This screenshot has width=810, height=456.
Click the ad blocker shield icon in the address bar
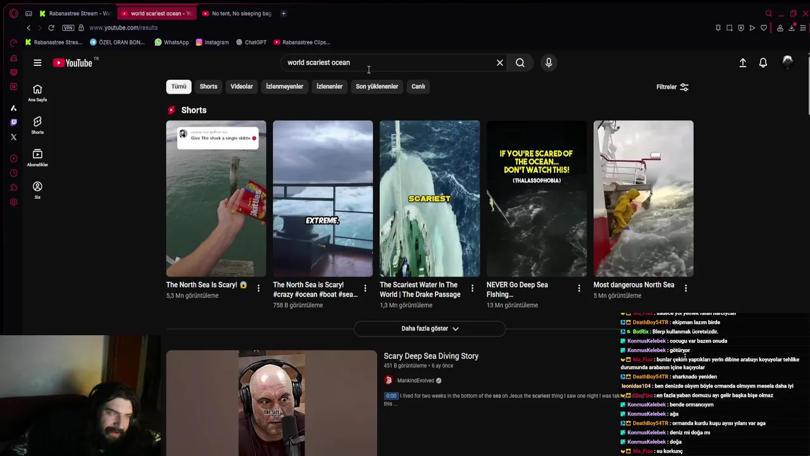[741, 28]
